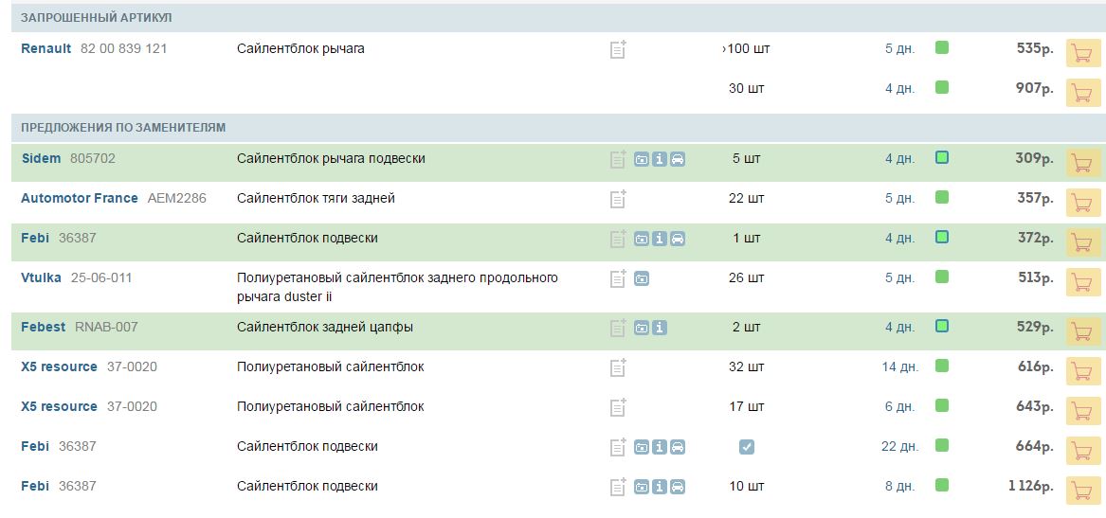View photo icon for Vtulka 25-06-011
Image resolution: width=1106 pixels, height=518 pixels.
(642, 279)
